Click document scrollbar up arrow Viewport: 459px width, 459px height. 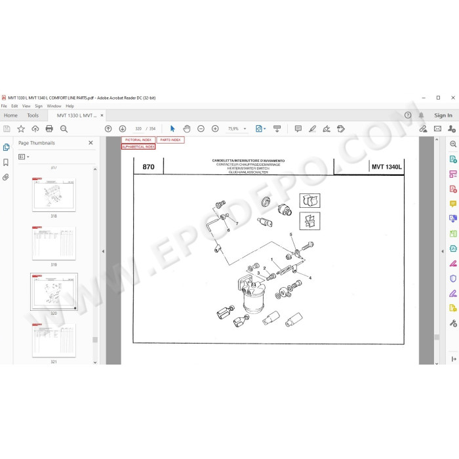click(437, 140)
